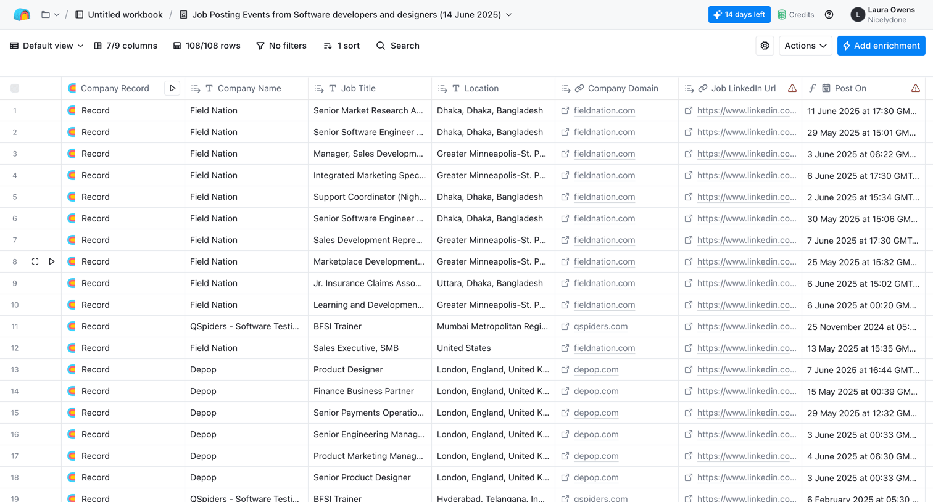Screen dimensions: 933x502
Task: Open the folder navigation icon
Action: (x=46, y=14)
